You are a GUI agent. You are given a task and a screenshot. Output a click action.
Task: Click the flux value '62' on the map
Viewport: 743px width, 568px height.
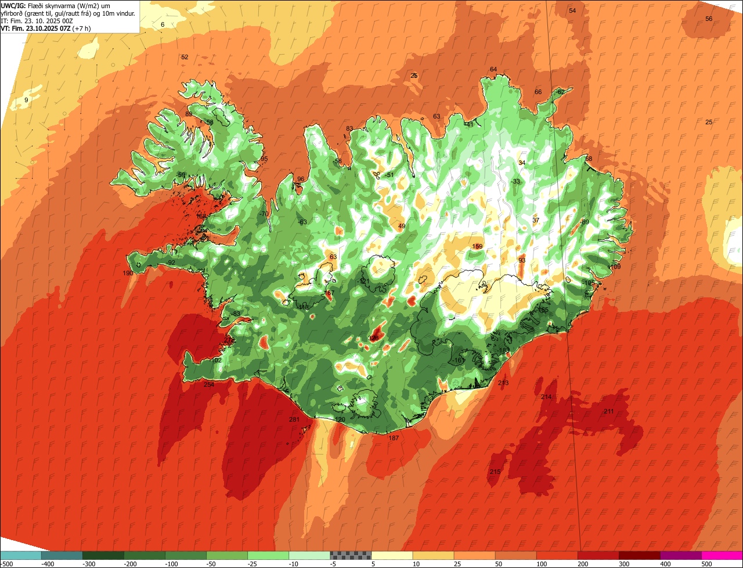point(561,92)
